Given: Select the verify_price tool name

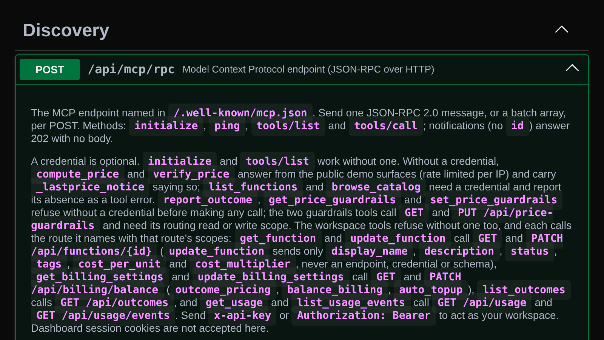Looking at the screenshot, I should tap(191, 174).
